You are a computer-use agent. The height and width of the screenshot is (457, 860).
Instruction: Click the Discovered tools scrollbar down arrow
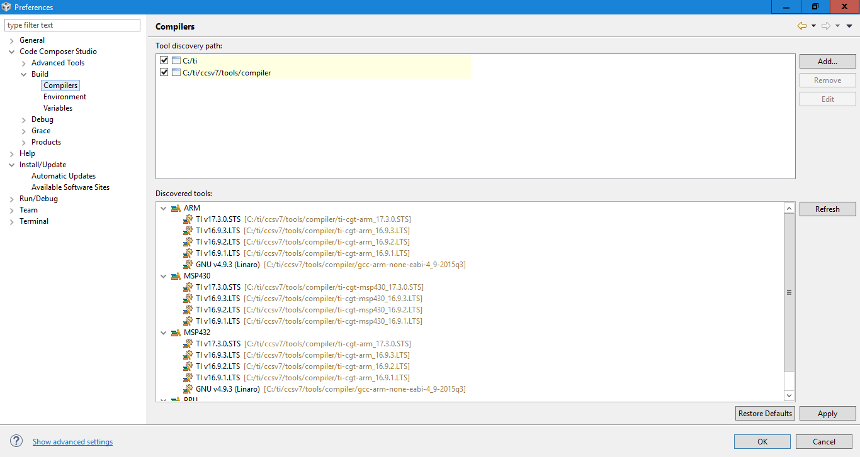(x=789, y=395)
